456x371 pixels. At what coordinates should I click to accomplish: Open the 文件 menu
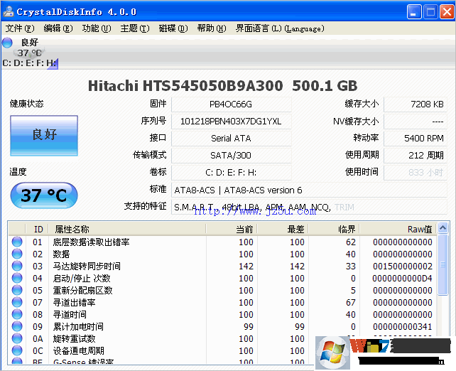[19, 28]
